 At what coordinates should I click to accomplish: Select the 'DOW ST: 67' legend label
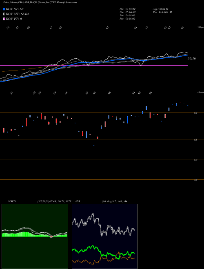tap(15, 9)
